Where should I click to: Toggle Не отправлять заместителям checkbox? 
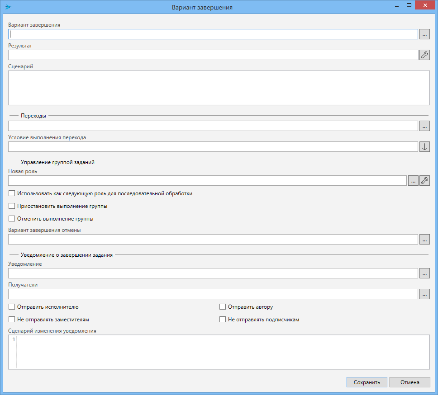12,320
